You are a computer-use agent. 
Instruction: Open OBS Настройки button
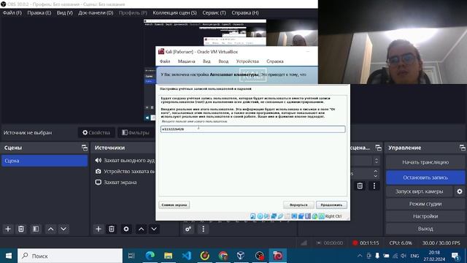[x=425, y=216]
